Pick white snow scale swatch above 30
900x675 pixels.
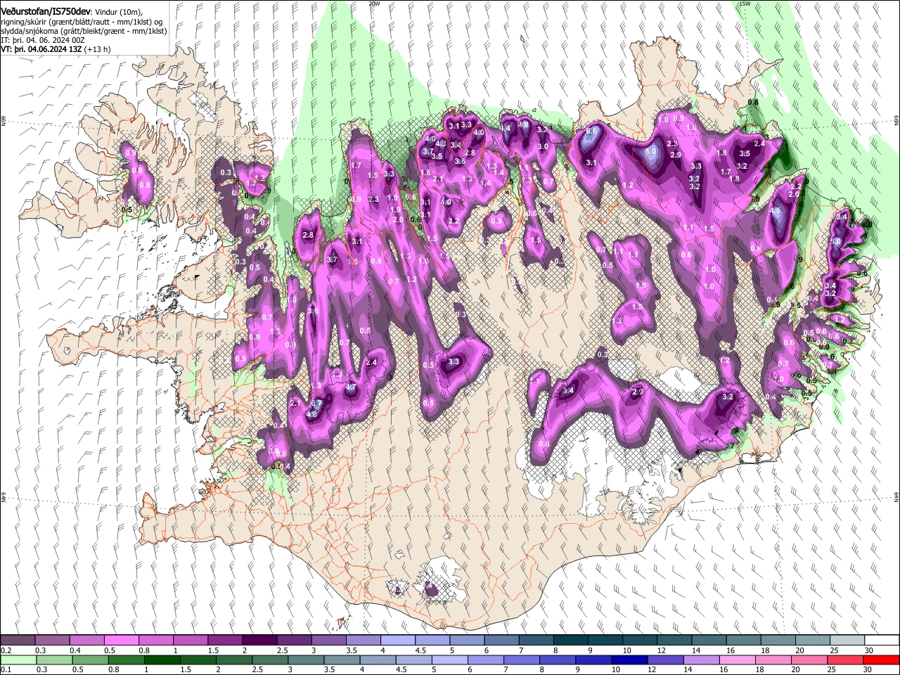tap(882, 641)
